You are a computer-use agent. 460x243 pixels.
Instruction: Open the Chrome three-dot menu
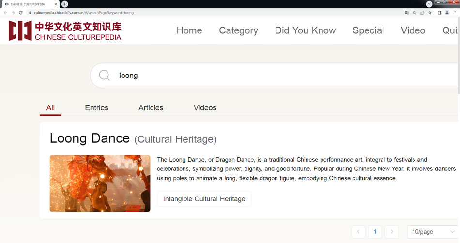pos(455,13)
